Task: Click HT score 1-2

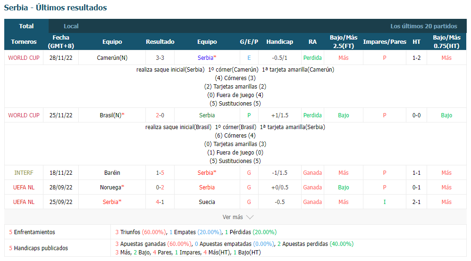Action: click(x=416, y=57)
